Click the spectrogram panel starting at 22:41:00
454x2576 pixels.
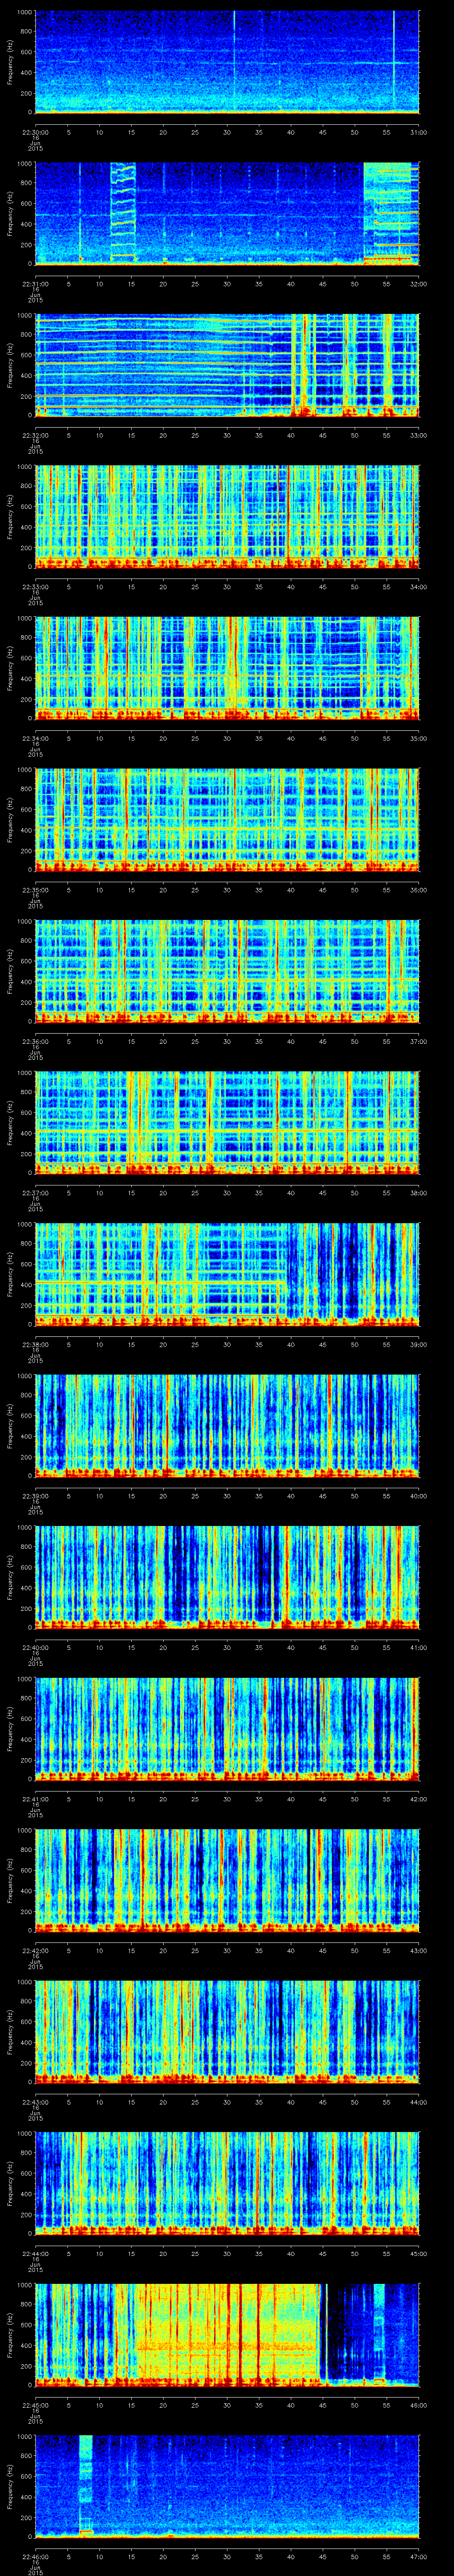(x=227, y=1729)
